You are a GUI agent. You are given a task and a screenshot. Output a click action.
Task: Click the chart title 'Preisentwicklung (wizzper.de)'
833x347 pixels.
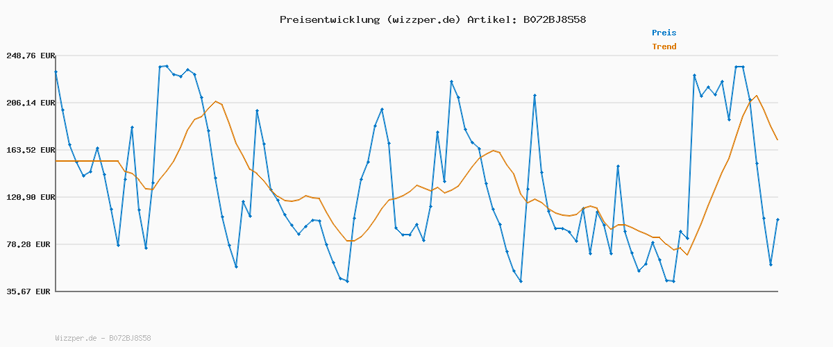pos(370,19)
